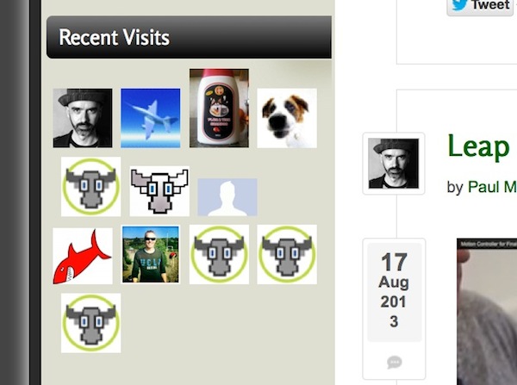This screenshot has width=517, height=385.
Task: Select the green-circle bull avatar next to the sunglasses man
Action: point(219,254)
